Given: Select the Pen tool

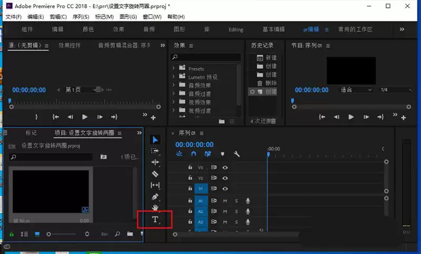Looking at the screenshot, I should coord(155,197).
